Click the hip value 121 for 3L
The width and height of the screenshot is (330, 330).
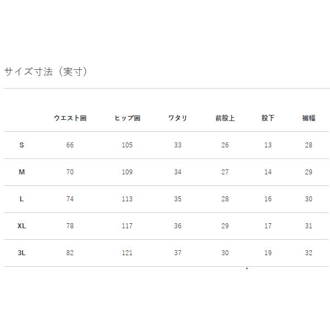[x=127, y=253]
